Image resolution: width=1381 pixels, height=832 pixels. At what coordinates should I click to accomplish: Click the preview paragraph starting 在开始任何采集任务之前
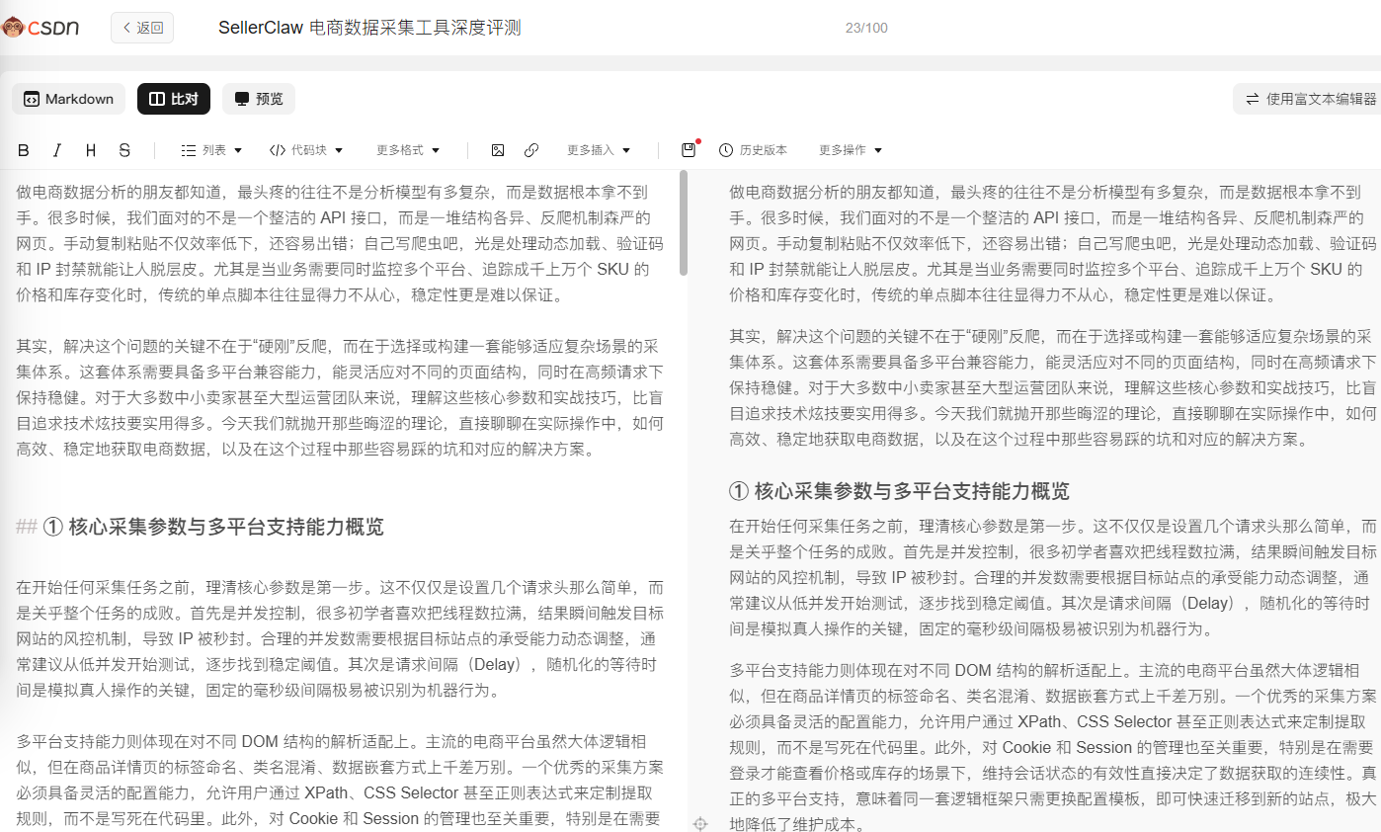point(1053,577)
